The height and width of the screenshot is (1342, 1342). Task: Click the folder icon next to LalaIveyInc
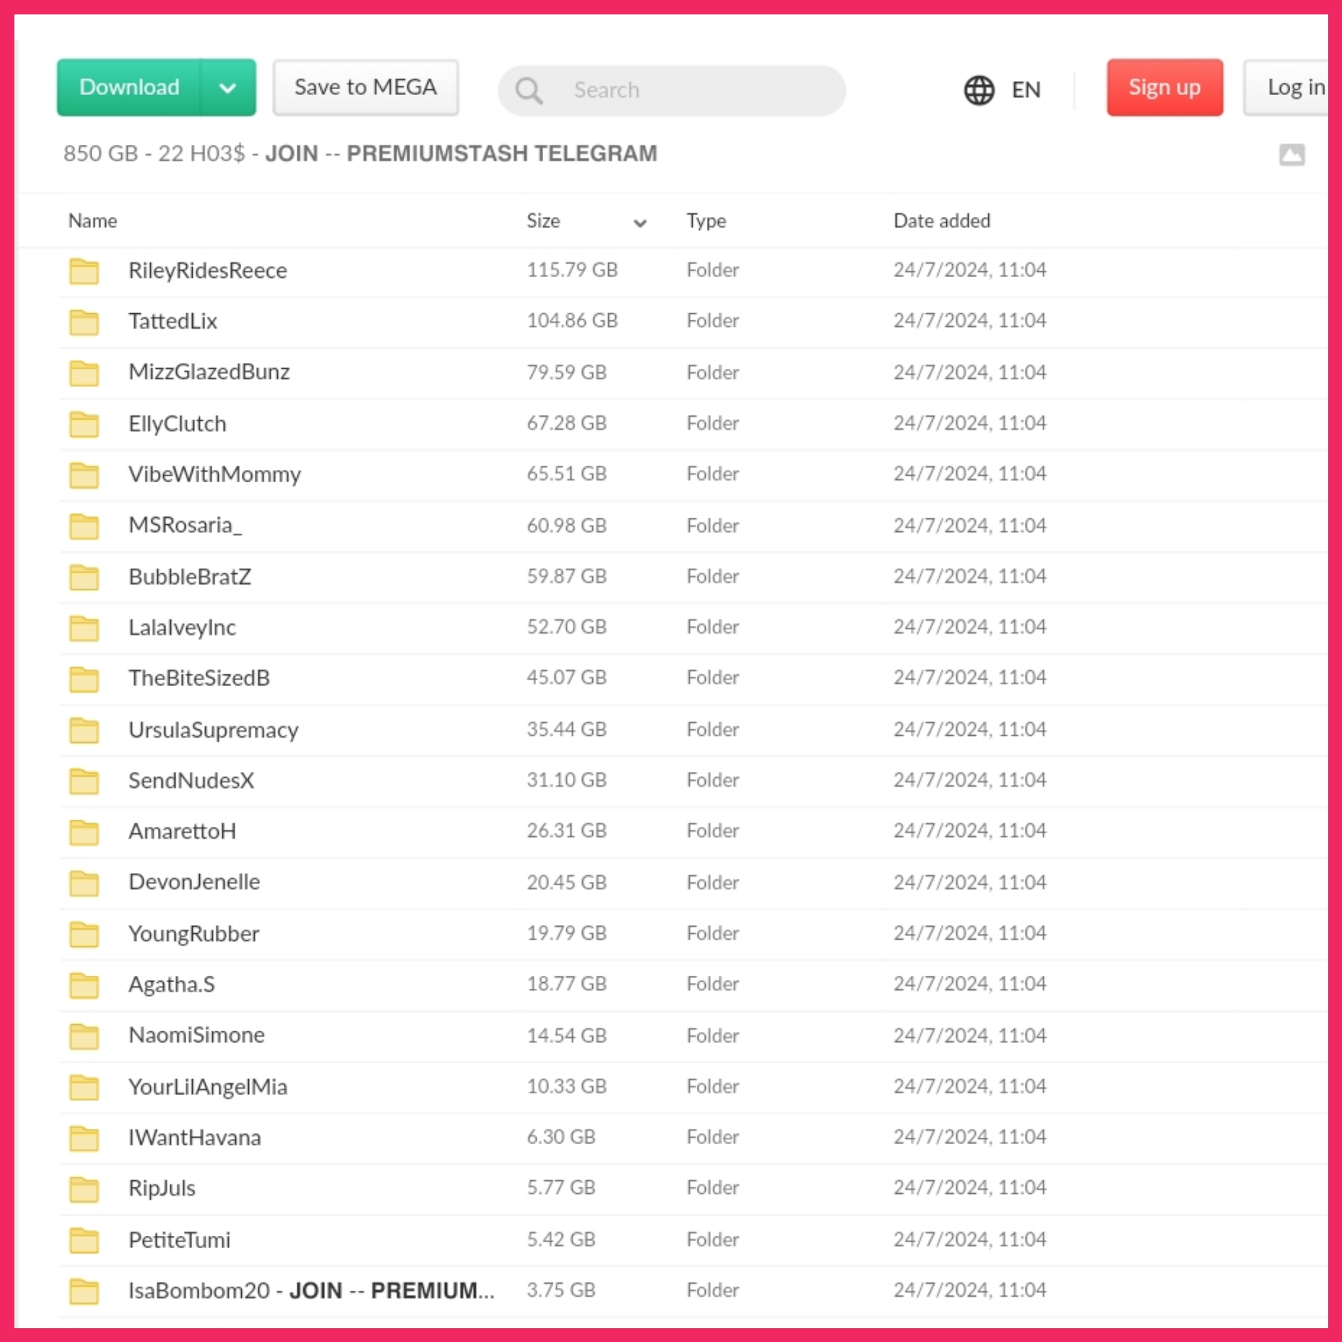point(84,628)
